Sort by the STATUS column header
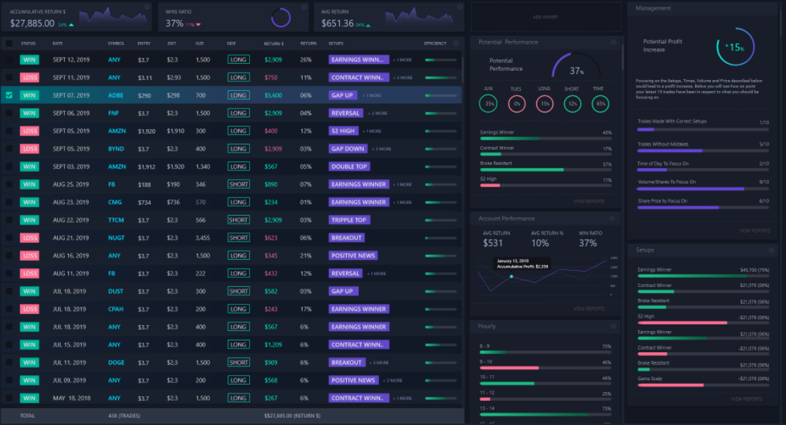The image size is (786, 425). click(x=28, y=43)
